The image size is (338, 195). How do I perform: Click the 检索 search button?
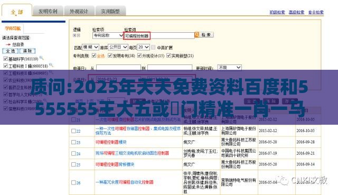tap(206, 35)
